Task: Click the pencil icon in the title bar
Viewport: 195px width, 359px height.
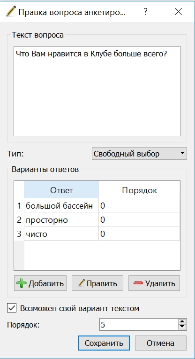Action: click(x=10, y=12)
